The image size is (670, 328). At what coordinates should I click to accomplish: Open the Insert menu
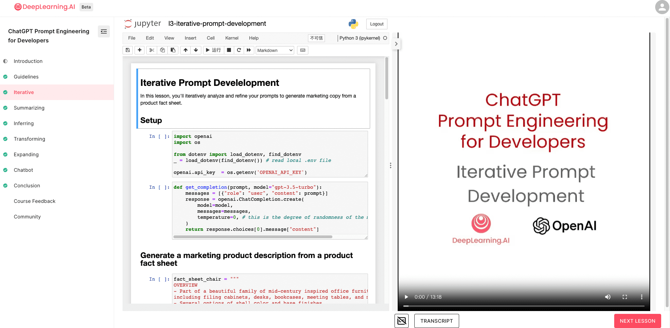[190, 38]
